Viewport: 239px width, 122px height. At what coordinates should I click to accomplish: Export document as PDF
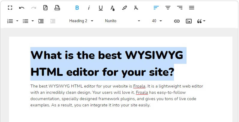pyautogui.click(x=45, y=8)
